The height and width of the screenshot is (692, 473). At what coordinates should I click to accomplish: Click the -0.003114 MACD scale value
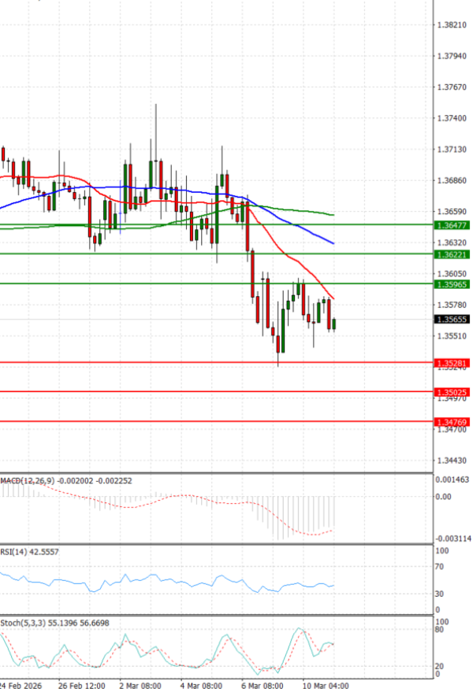pos(453,538)
